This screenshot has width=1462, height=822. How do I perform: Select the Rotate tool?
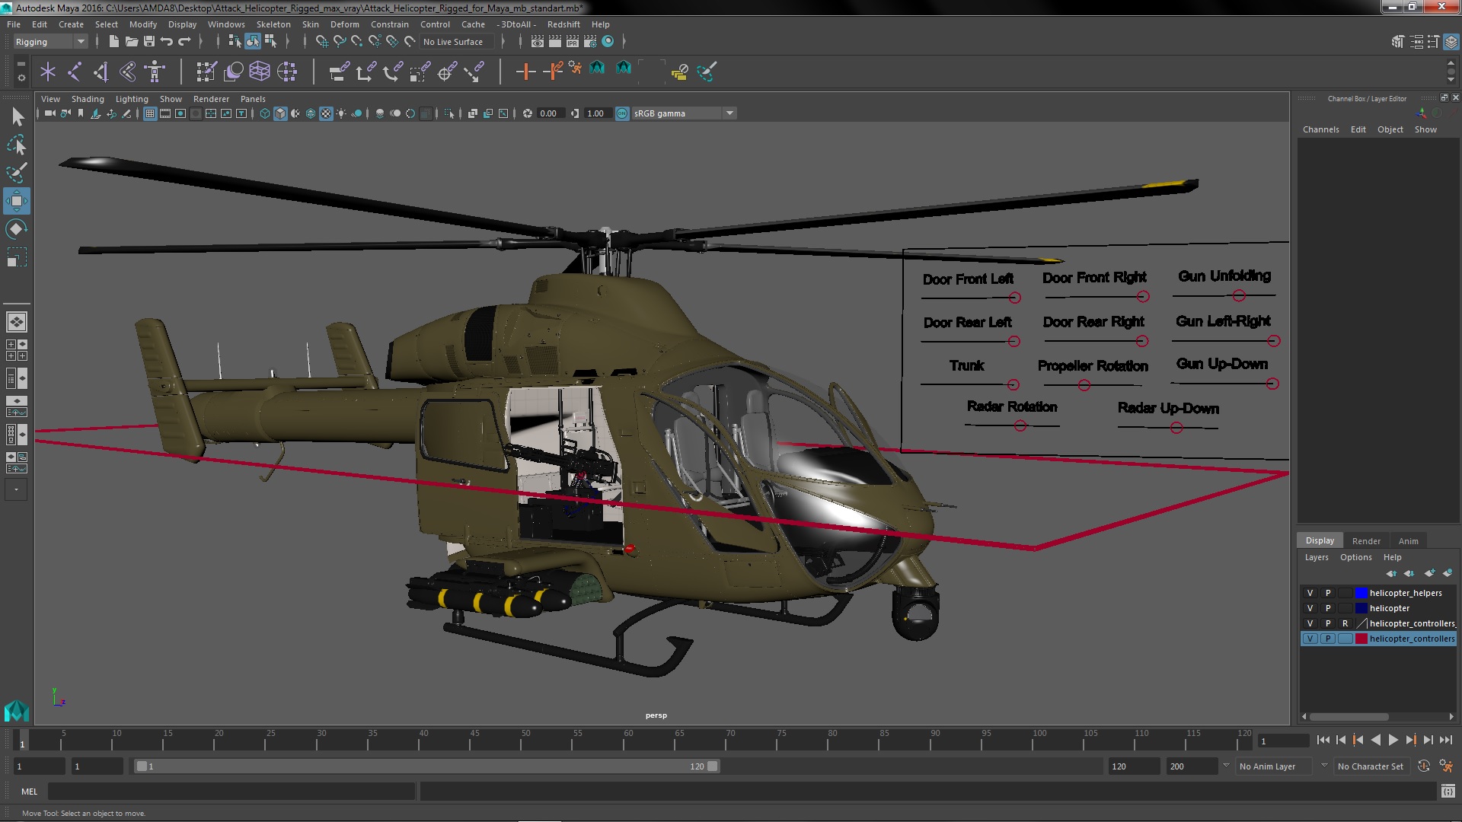point(16,229)
